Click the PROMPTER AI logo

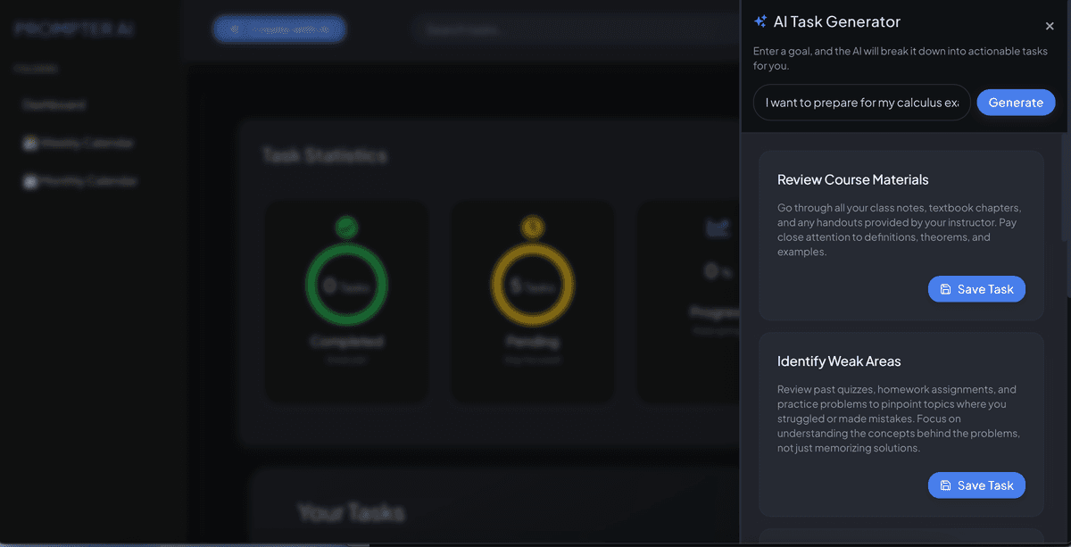pos(74,29)
